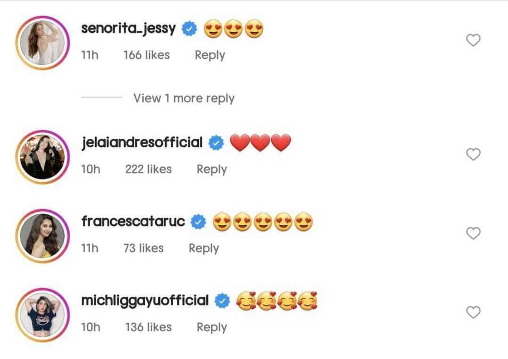The image size is (508, 359).
Task: View the 222 likes list
Action: (x=148, y=170)
